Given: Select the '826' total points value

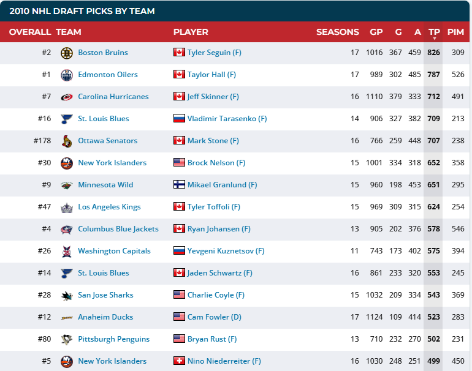Looking at the screenshot, I should pos(433,53).
